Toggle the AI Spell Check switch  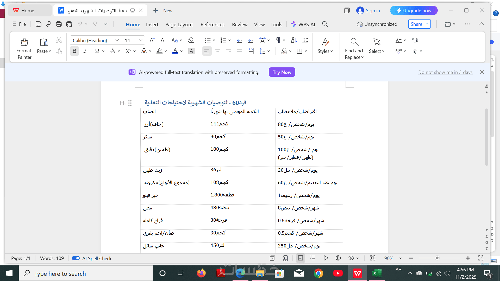[76, 258]
